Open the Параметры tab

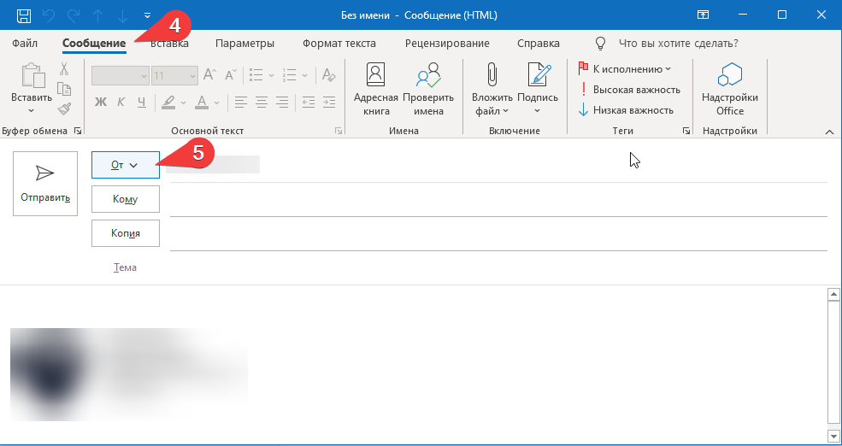coord(244,44)
